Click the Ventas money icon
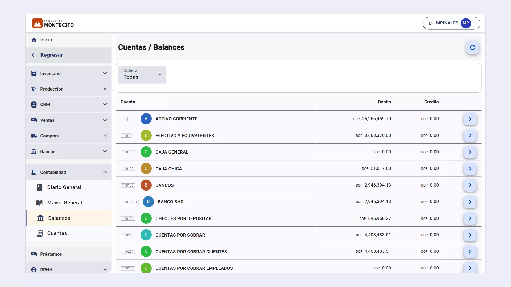Screen dimensions: 511x287 (34, 120)
